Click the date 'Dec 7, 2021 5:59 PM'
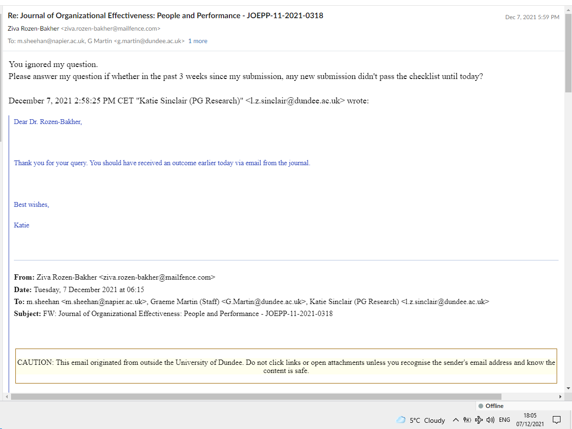The height and width of the screenshot is (429, 572). click(x=532, y=17)
